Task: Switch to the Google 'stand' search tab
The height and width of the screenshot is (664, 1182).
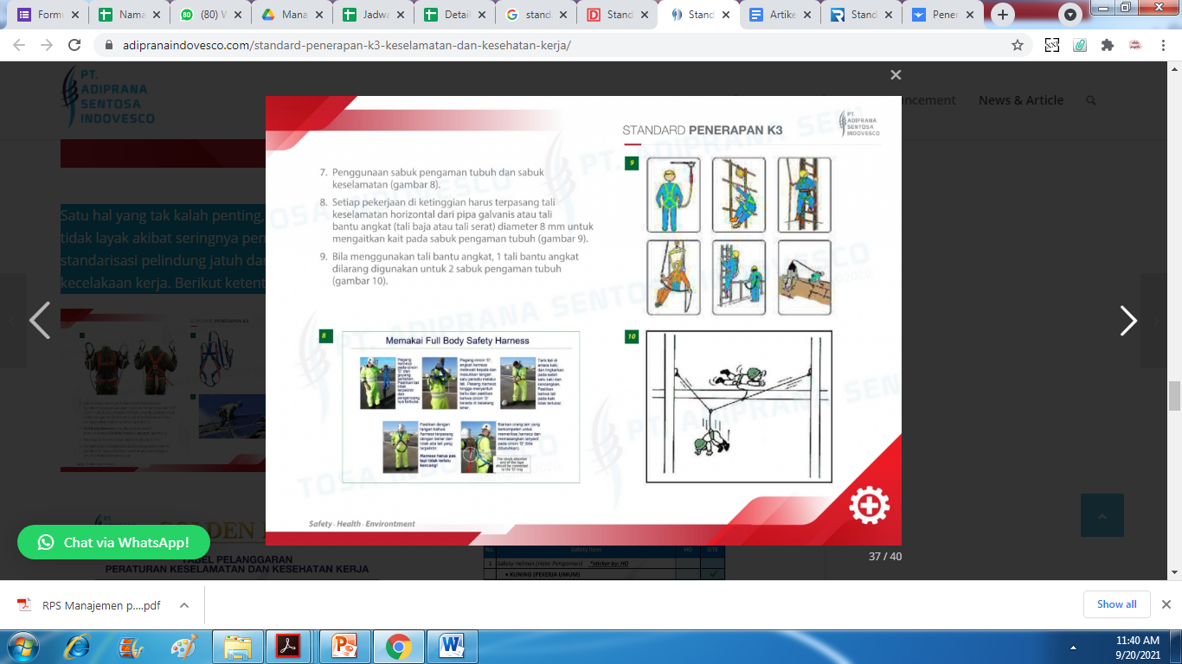Action: [536, 15]
